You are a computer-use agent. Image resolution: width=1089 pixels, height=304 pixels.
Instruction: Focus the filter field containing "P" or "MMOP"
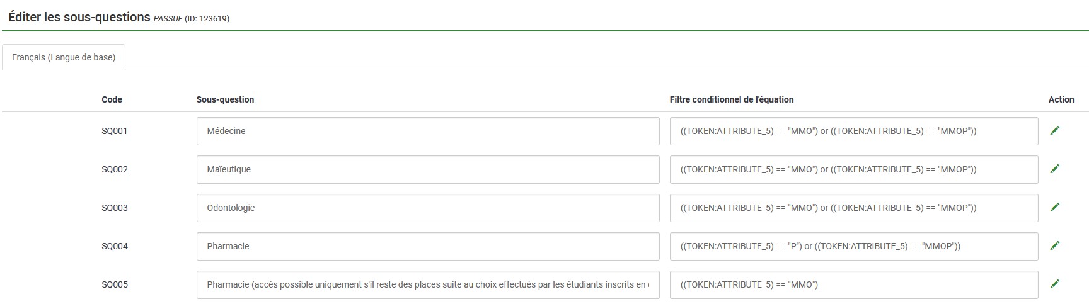pyautogui.click(x=853, y=246)
